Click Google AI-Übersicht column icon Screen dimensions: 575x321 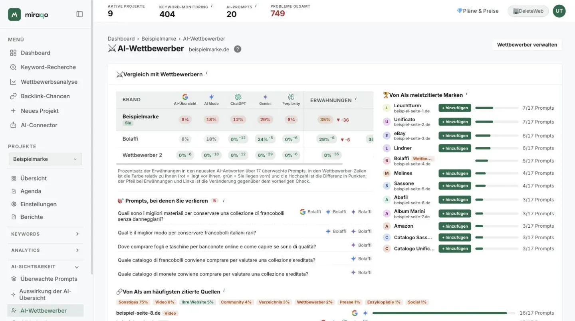185,97
